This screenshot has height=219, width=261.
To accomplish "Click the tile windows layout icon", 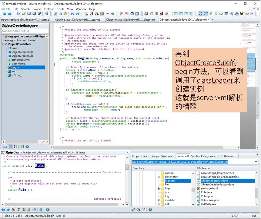I will point(176,14).
